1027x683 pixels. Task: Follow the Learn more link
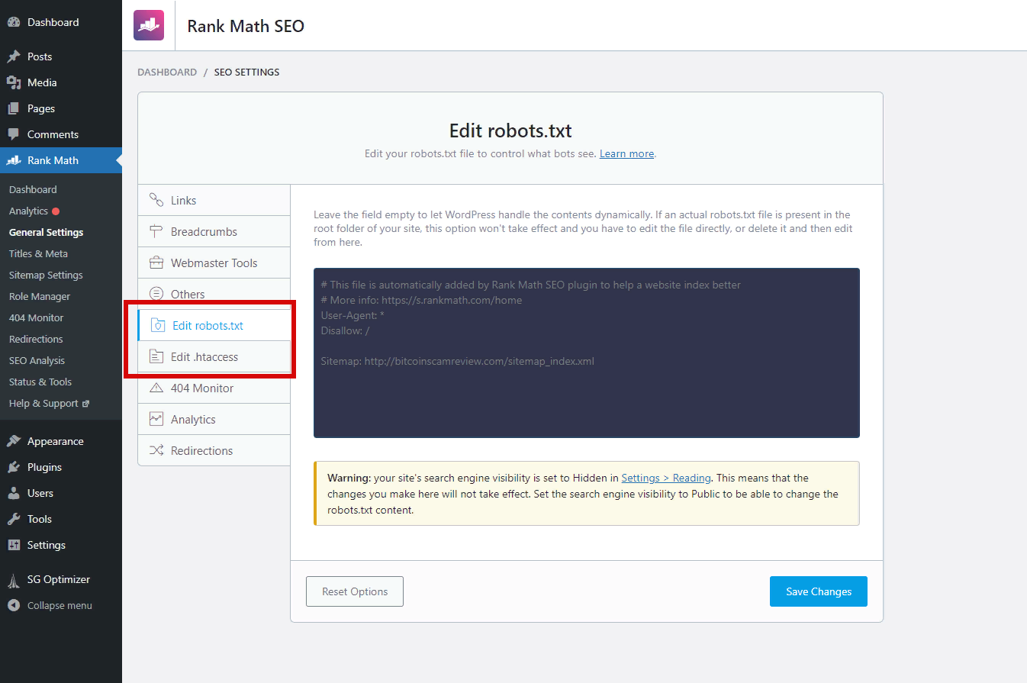[626, 153]
